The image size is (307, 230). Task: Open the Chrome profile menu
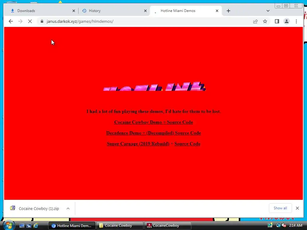click(x=286, y=21)
